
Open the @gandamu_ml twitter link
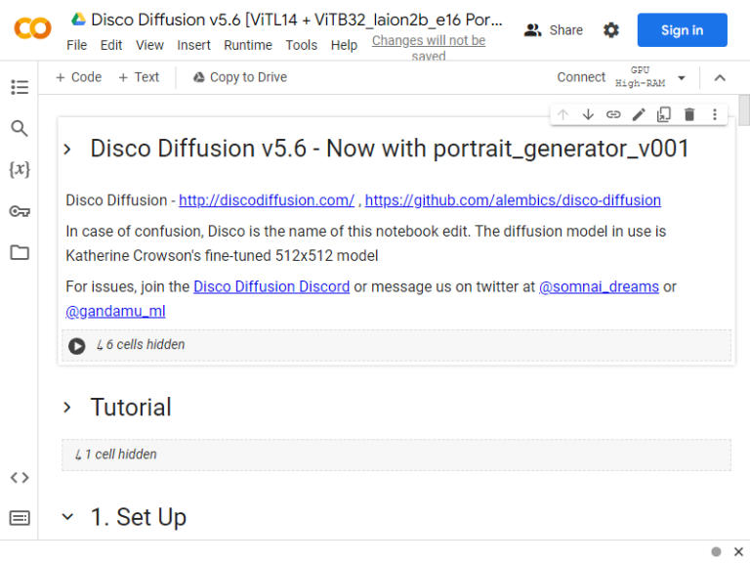(115, 311)
